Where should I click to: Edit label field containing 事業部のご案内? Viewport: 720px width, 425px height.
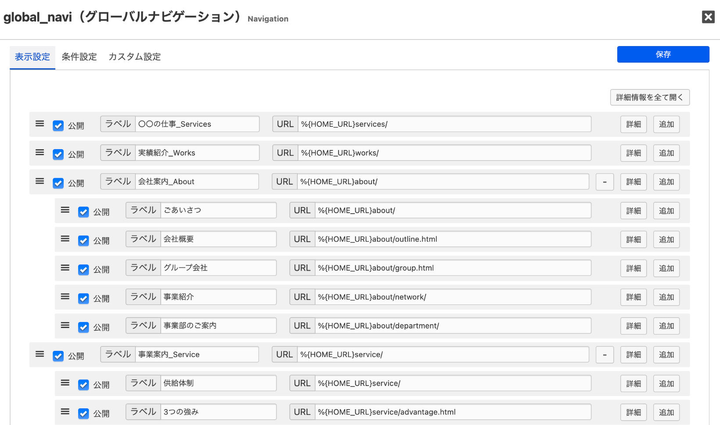(x=219, y=325)
